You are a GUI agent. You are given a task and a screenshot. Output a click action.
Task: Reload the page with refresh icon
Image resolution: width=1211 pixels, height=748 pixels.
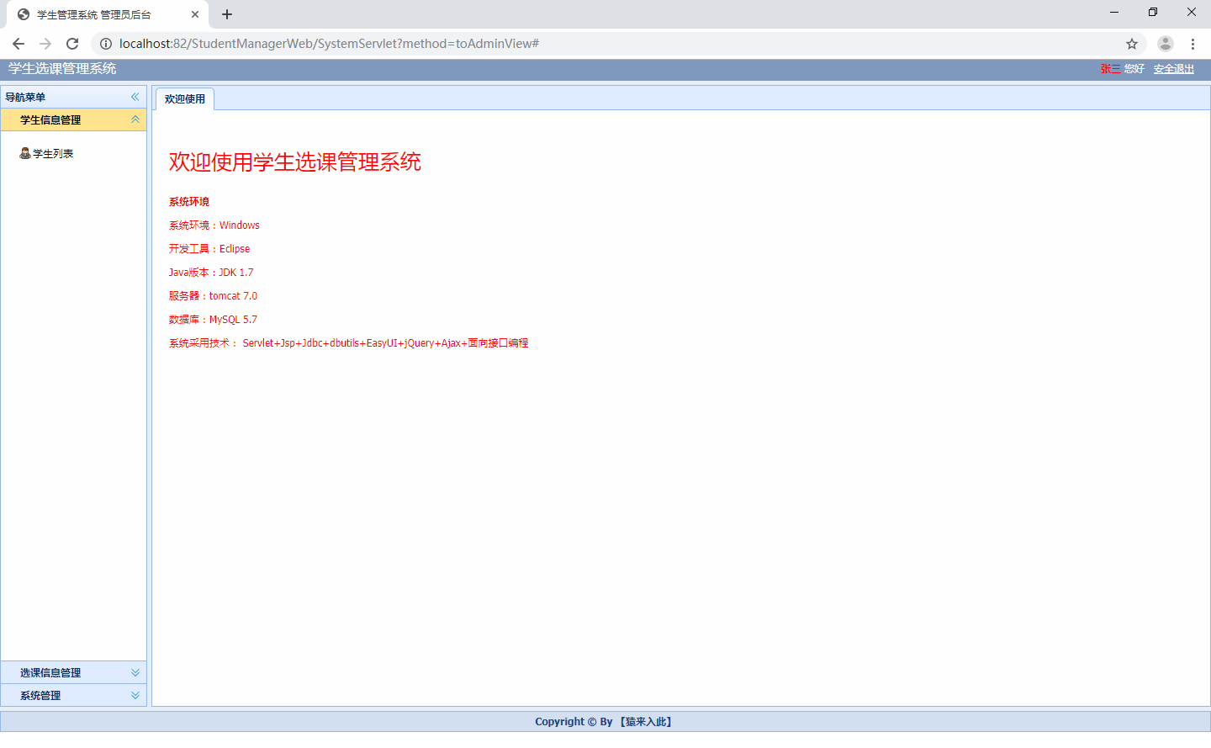[x=72, y=44]
